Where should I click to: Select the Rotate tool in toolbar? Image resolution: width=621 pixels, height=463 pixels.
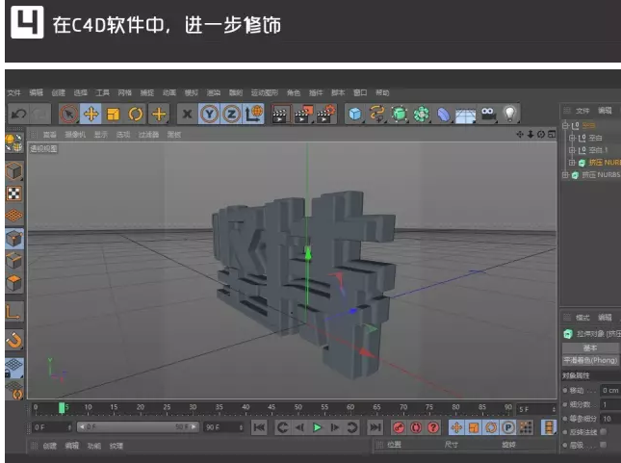click(x=135, y=115)
